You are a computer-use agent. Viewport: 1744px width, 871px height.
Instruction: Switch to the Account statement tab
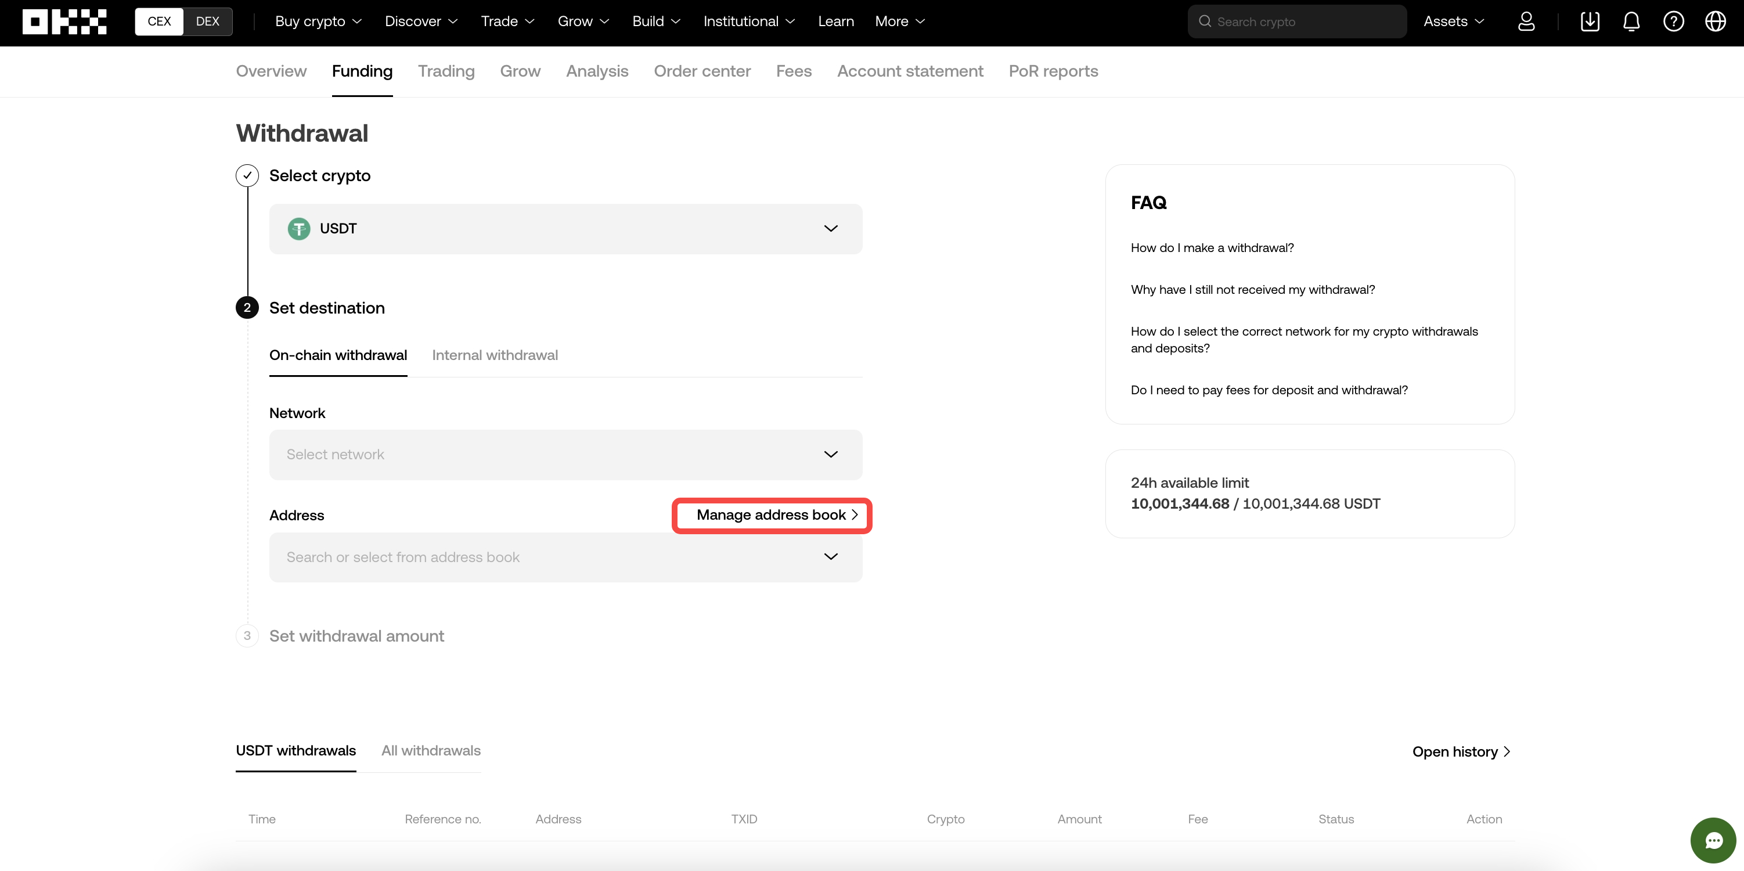[x=910, y=71]
